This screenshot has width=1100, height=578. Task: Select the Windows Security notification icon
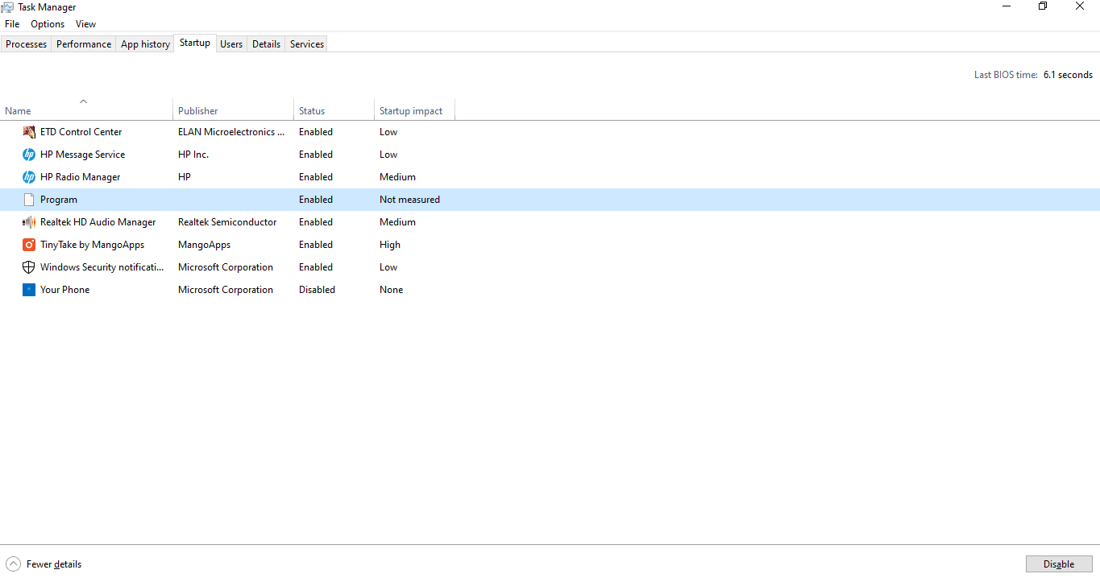[x=29, y=266]
